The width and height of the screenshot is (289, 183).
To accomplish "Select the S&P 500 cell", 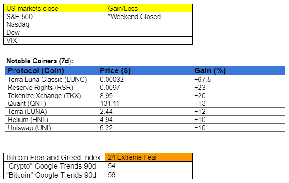I will [54, 16].
